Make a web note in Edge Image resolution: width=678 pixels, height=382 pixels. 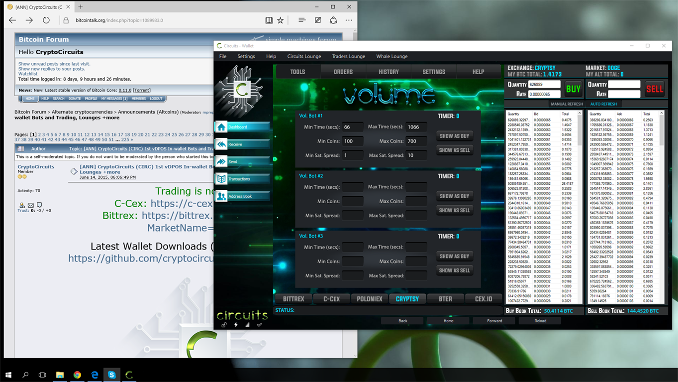[318, 20]
